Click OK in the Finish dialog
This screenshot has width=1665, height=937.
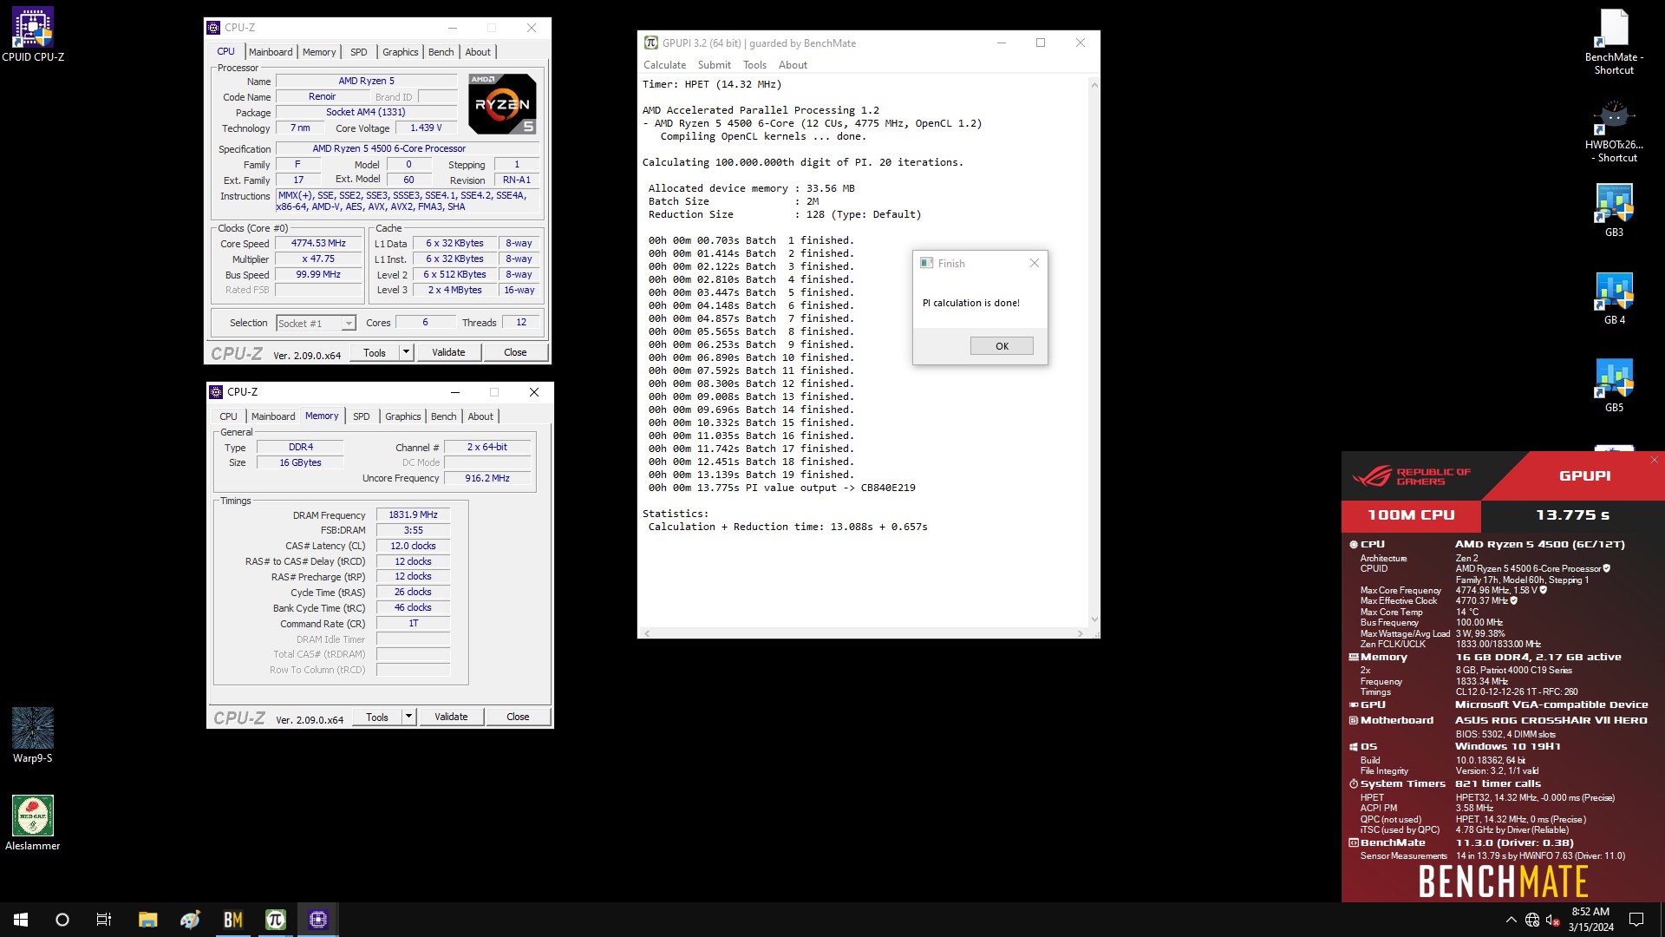[x=1002, y=345]
